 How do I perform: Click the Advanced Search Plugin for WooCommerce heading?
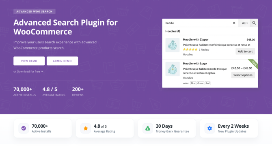point(66,27)
